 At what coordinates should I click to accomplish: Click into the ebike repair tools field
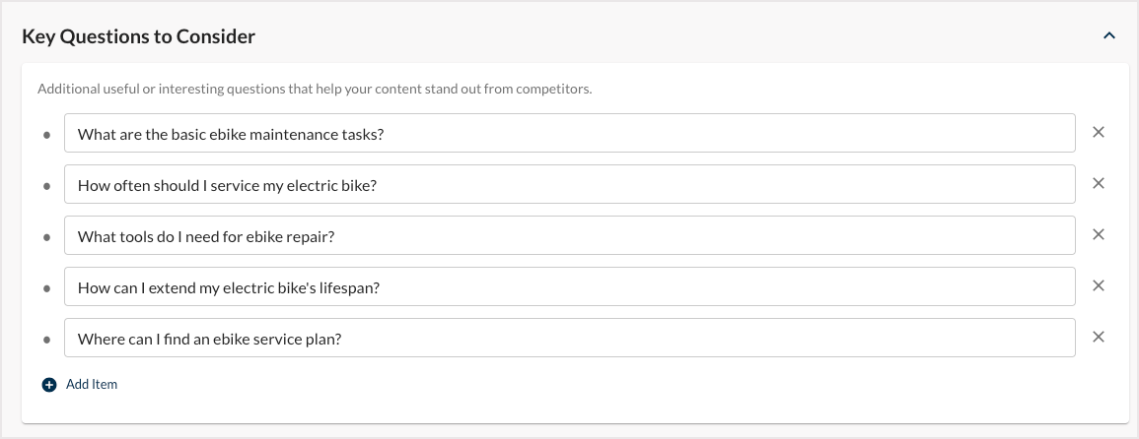click(x=569, y=236)
